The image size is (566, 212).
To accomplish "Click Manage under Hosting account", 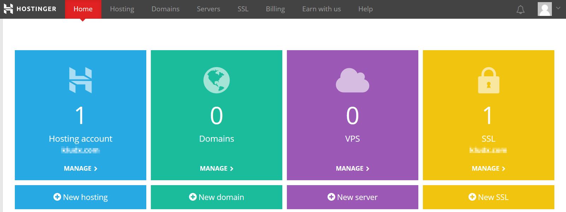I will click(81, 169).
